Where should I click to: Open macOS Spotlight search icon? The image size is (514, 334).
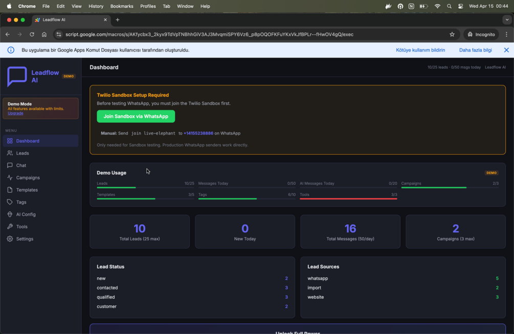[x=449, y=6]
